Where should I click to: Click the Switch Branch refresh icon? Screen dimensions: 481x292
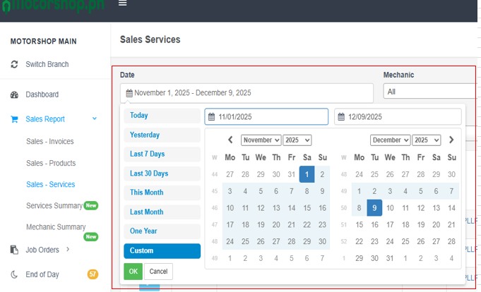[x=15, y=64]
